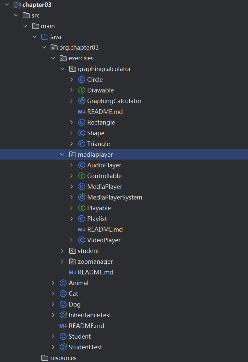Select the Cat class name
The height and width of the screenshot is (362, 248).
pos(73,294)
